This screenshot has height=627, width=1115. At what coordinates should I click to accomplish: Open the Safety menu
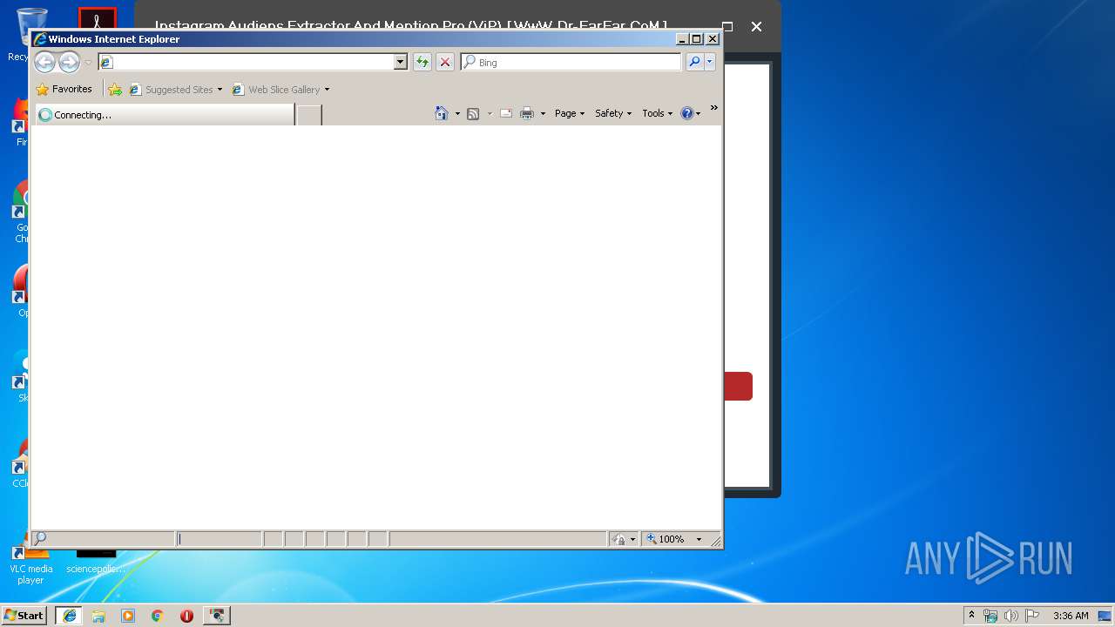click(x=613, y=113)
